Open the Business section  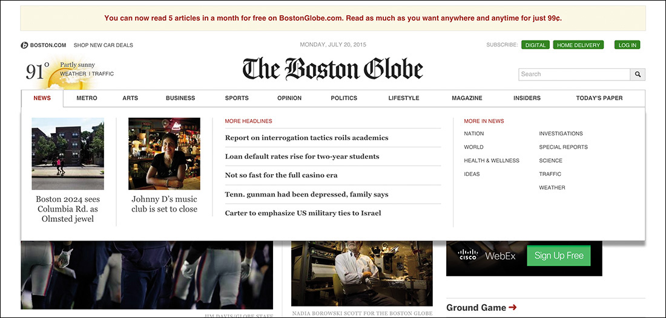coord(180,98)
